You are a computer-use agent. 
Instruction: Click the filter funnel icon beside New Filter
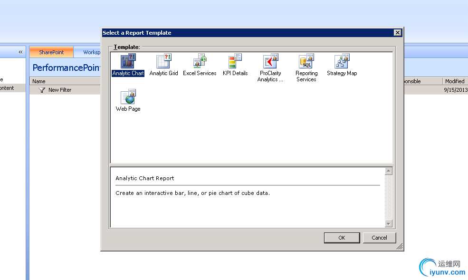pyautogui.click(x=42, y=90)
